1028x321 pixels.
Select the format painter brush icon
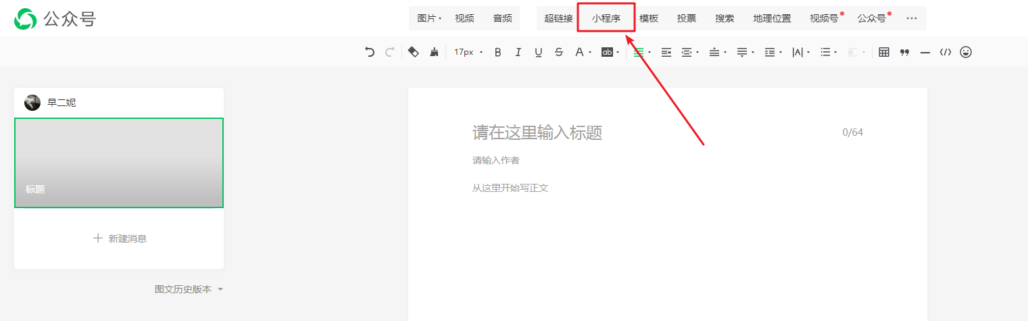tap(434, 52)
